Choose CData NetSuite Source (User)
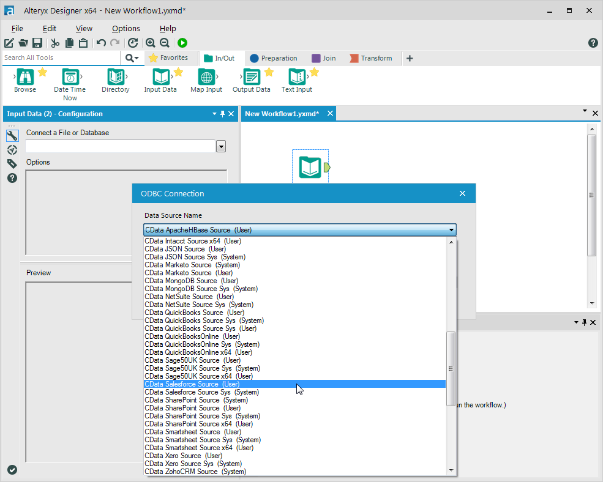The height and width of the screenshot is (482, 603). coord(294,297)
